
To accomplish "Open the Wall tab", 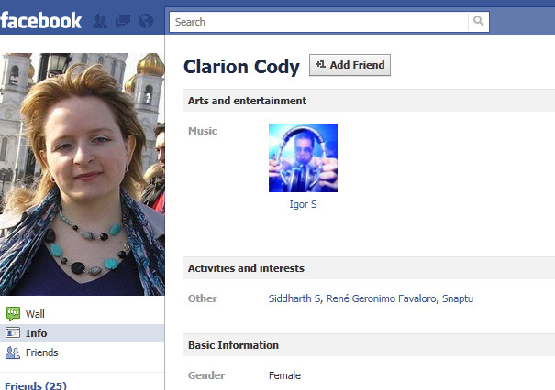I will [83, 314].
